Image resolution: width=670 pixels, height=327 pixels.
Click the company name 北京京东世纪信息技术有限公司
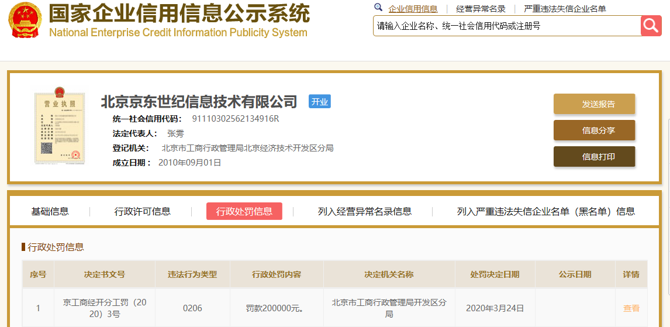(x=199, y=102)
